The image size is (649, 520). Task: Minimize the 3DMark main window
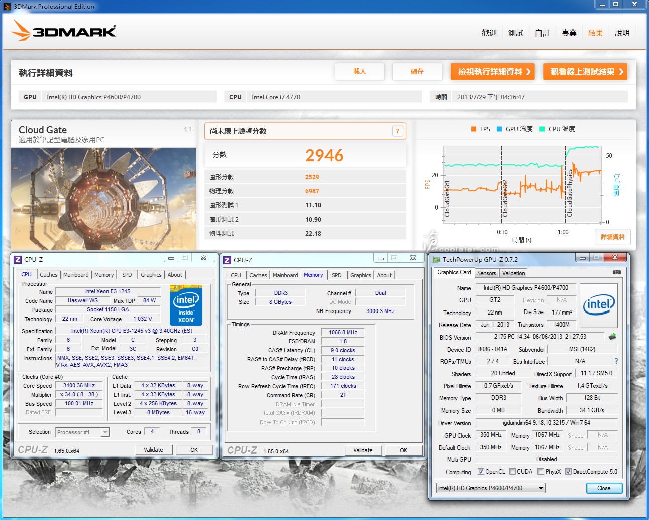point(602,4)
